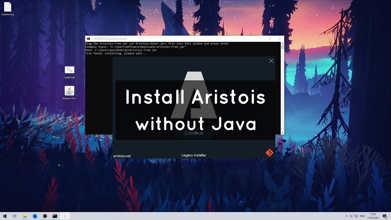Open the volume control in system tray
The width and height of the screenshot is (391, 220).
point(351,216)
